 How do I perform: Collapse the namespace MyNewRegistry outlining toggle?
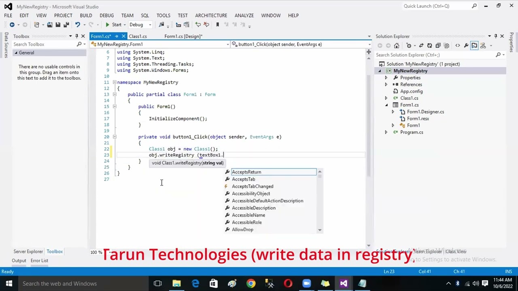(114, 82)
